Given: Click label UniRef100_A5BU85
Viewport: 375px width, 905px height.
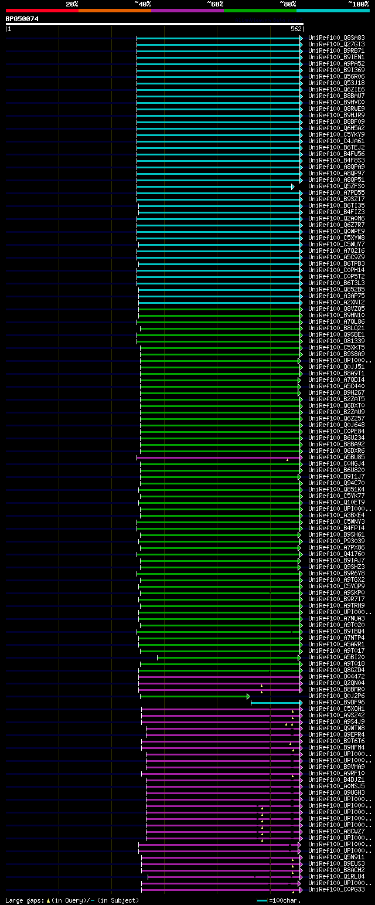Looking at the screenshot, I should click(x=336, y=457).
